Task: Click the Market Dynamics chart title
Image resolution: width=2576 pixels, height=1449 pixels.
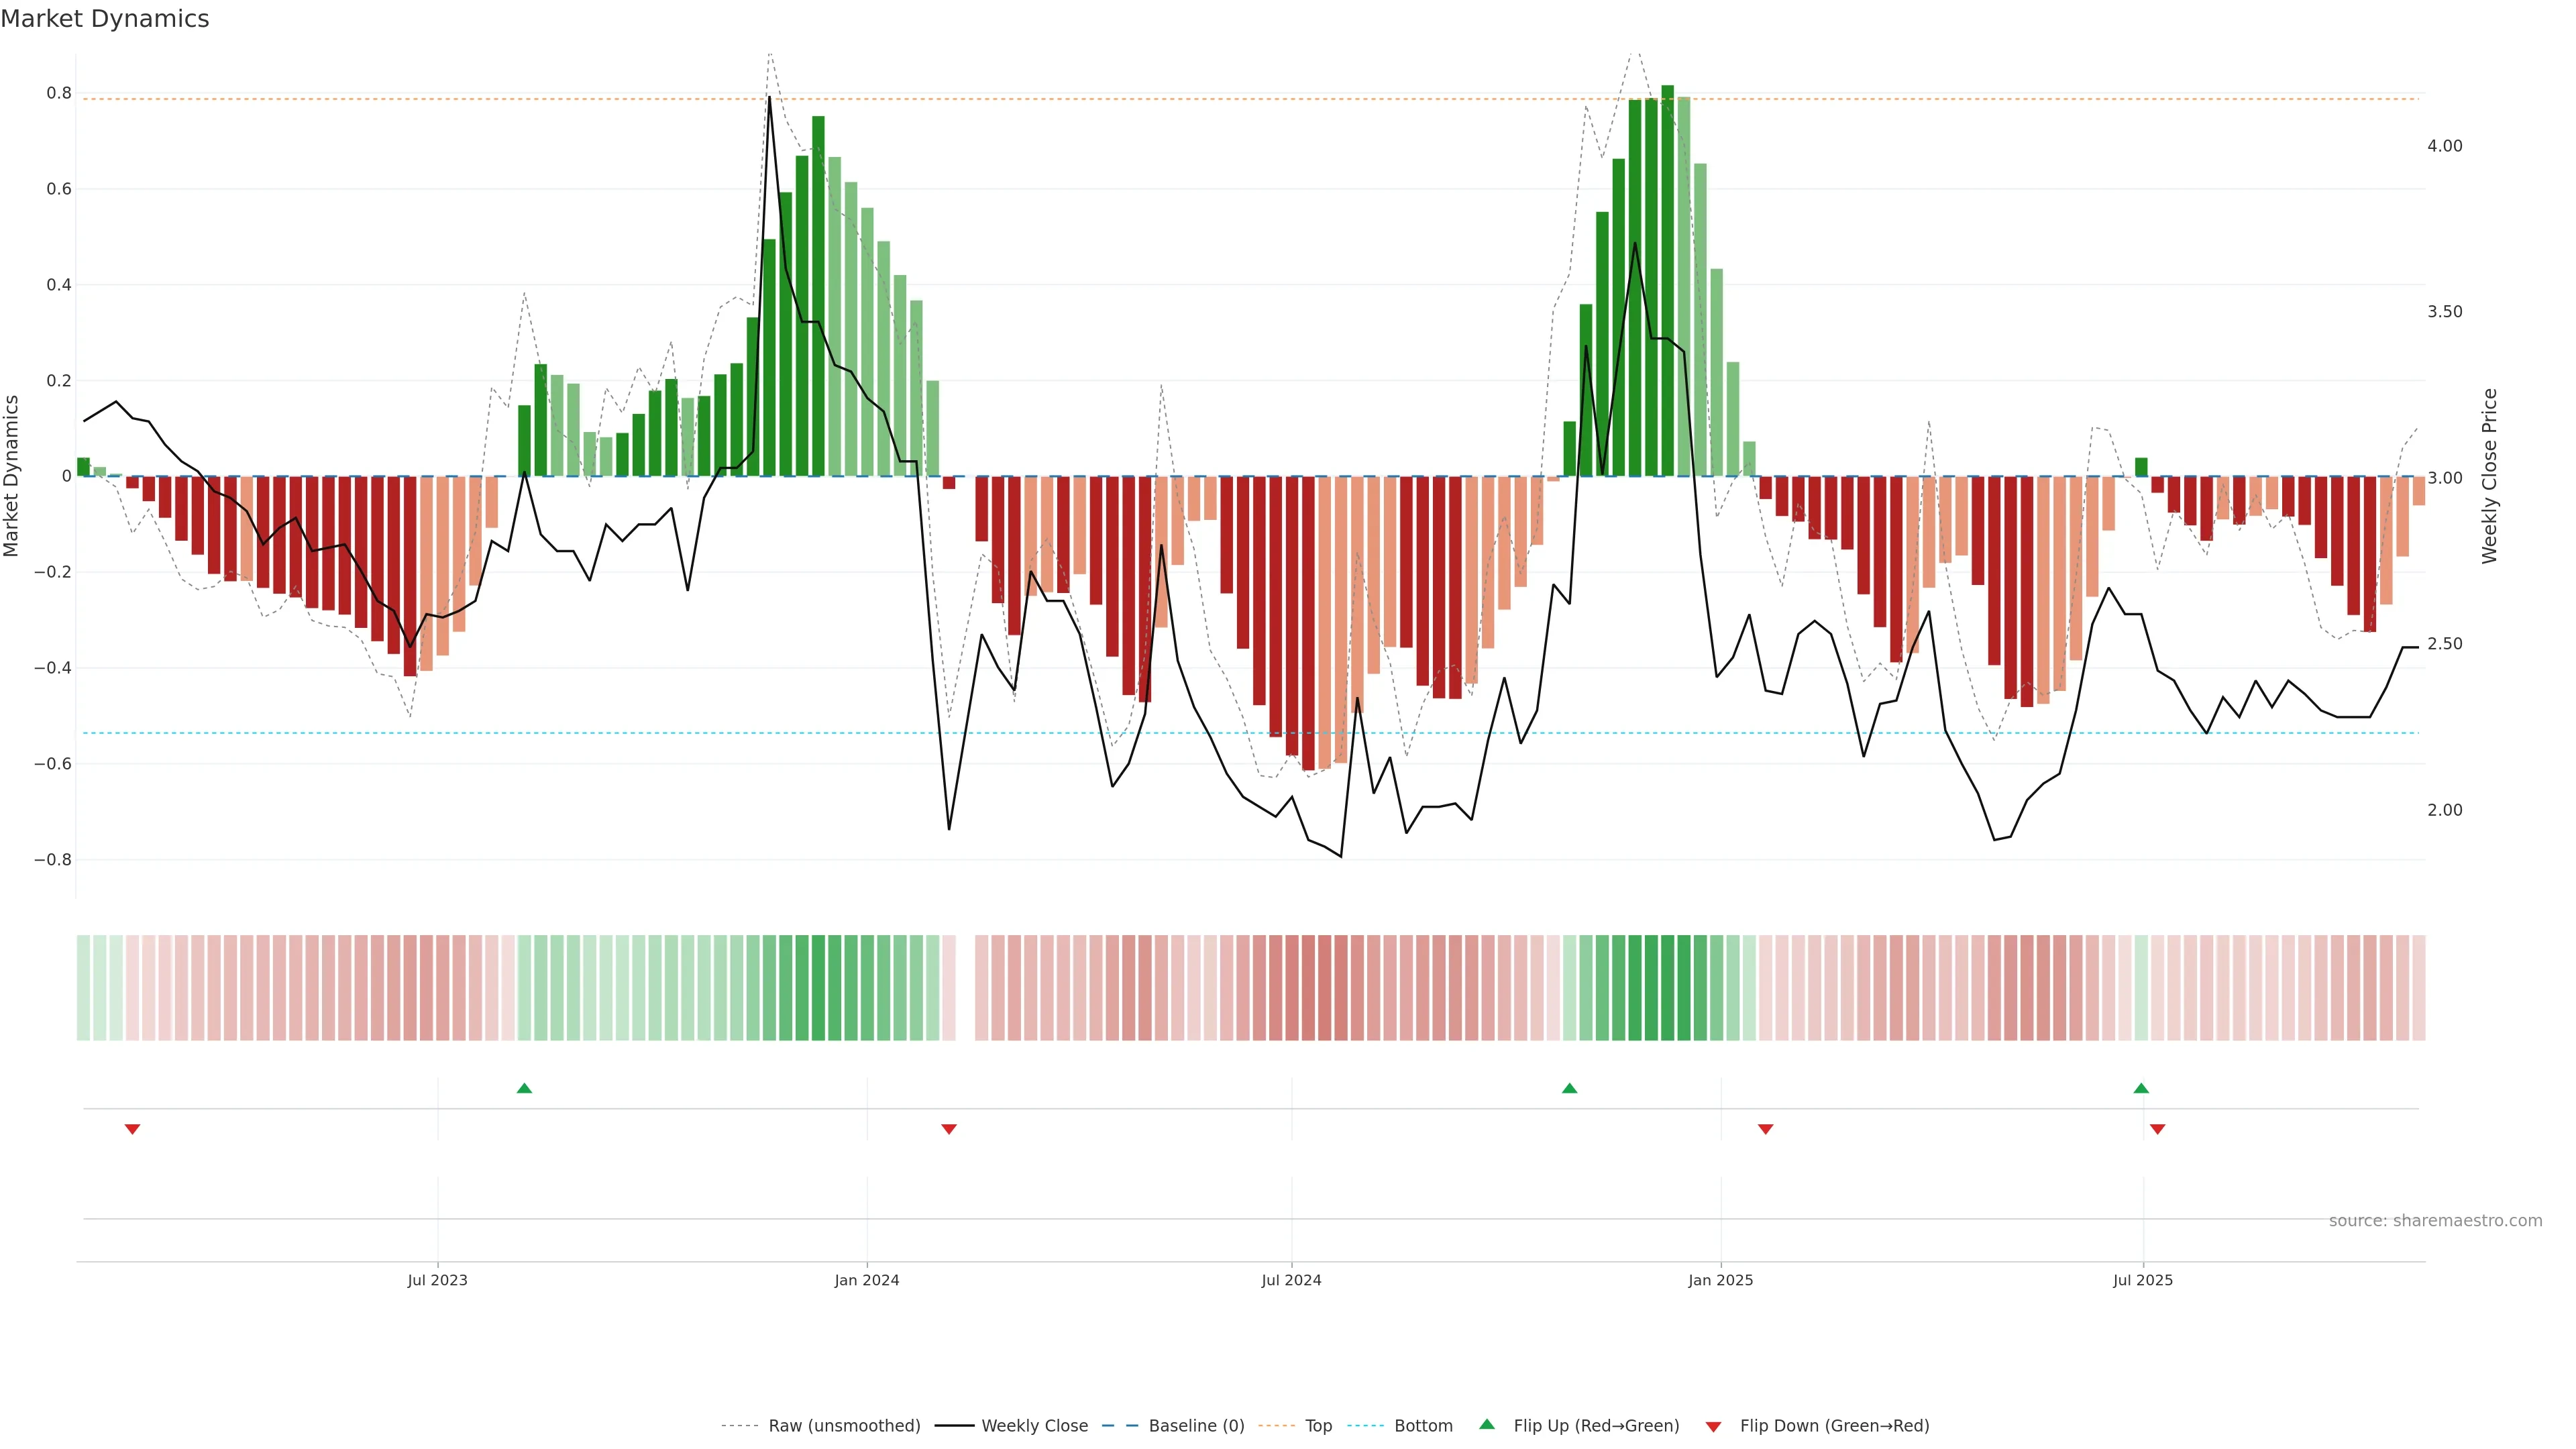Action: coord(105,19)
